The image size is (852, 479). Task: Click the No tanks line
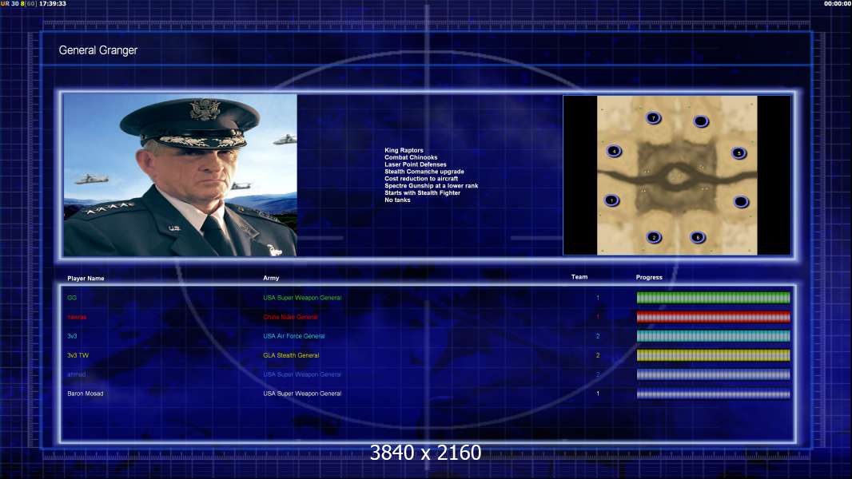(x=398, y=200)
